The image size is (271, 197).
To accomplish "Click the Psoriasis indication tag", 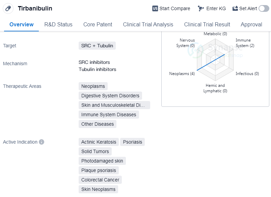I will pyautogui.click(x=132, y=142).
